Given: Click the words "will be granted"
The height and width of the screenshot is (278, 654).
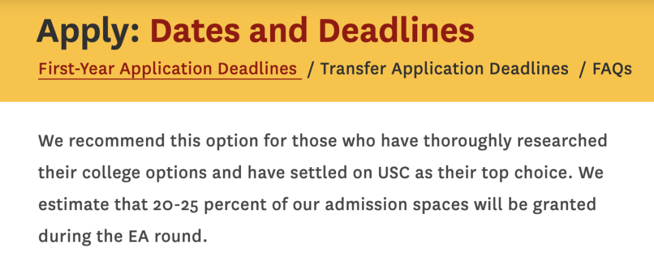Looking at the screenshot, I should pyautogui.click(x=526, y=204).
